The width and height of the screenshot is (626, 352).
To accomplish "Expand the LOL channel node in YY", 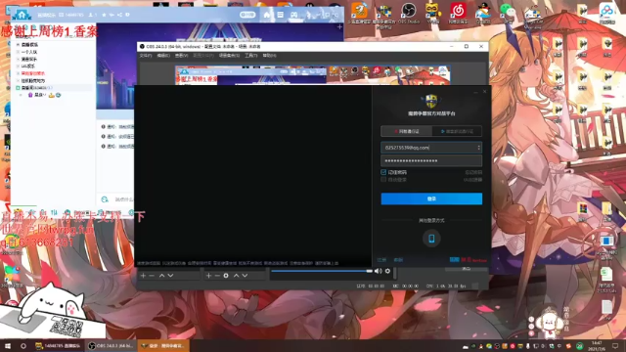I will tap(18, 66).
